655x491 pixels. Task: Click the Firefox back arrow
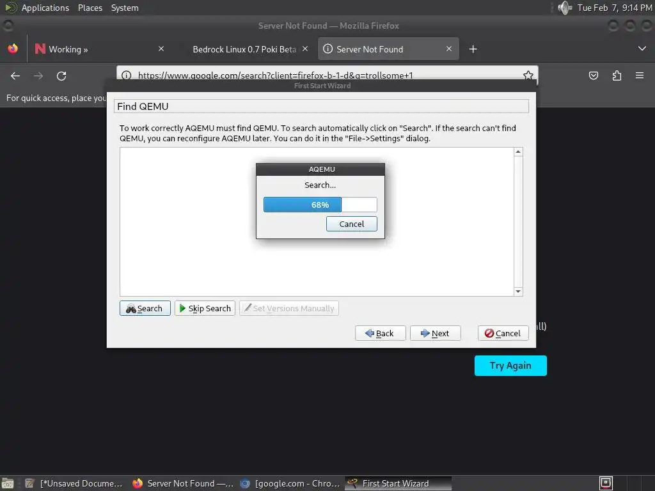click(15, 76)
